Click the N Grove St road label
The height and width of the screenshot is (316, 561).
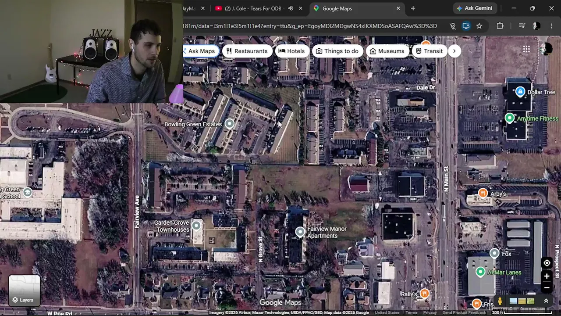(x=260, y=250)
